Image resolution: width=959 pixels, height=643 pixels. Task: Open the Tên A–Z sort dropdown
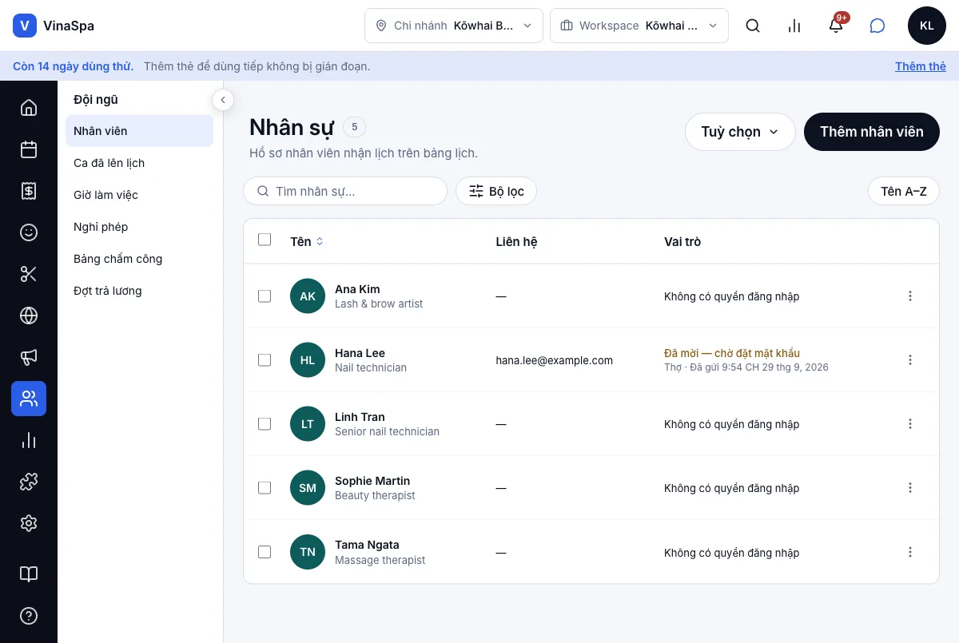pyautogui.click(x=904, y=191)
